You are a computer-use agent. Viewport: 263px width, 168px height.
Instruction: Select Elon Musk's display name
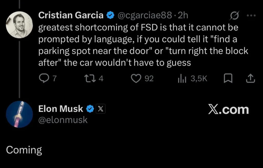(x=61, y=108)
